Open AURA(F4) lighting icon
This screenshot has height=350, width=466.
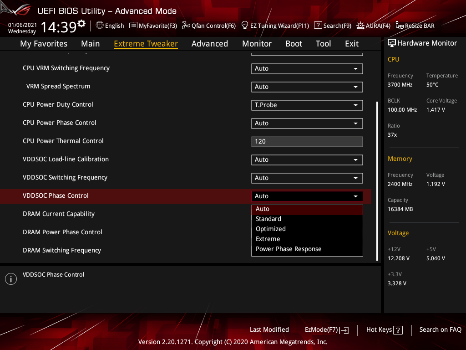tap(360, 26)
